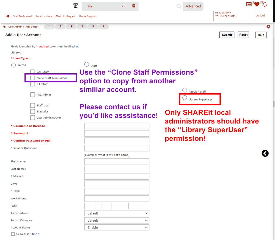Close the panel with the red X icon

click(x=268, y=27)
